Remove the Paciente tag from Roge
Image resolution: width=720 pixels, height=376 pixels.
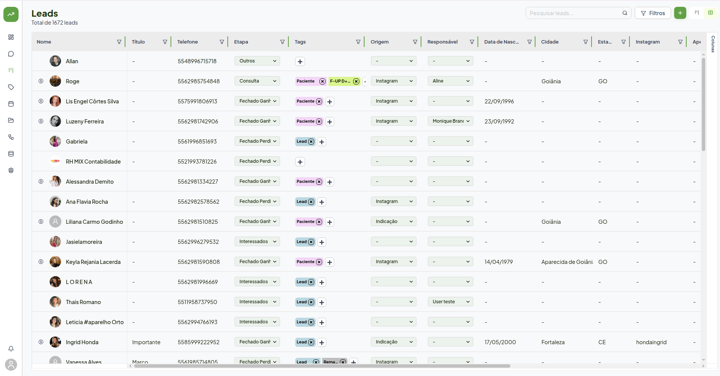click(322, 81)
